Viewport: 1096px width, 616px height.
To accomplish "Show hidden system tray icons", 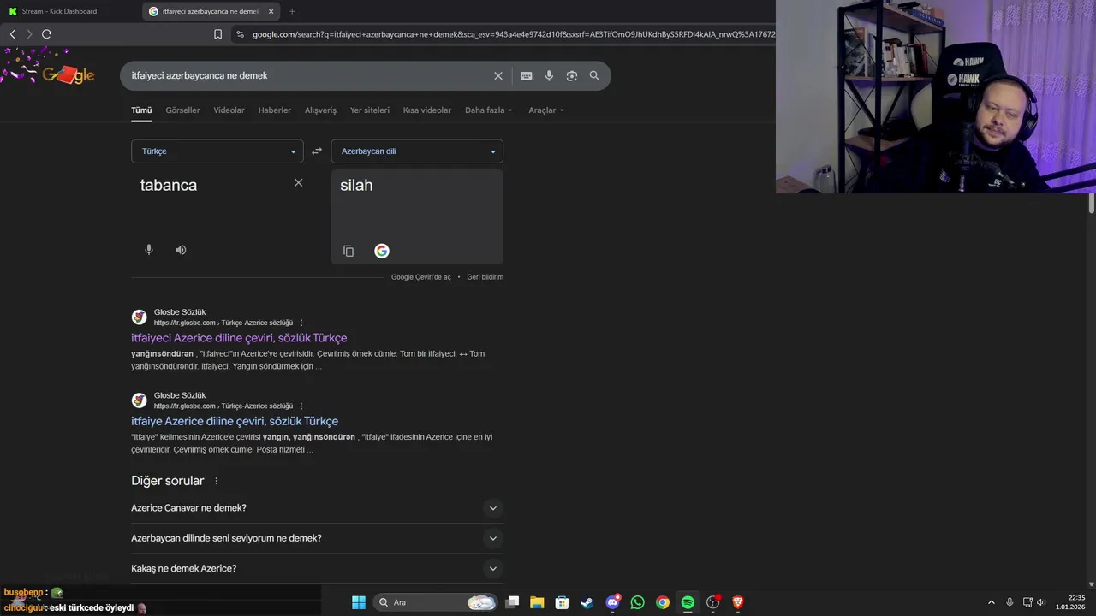I will [992, 602].
